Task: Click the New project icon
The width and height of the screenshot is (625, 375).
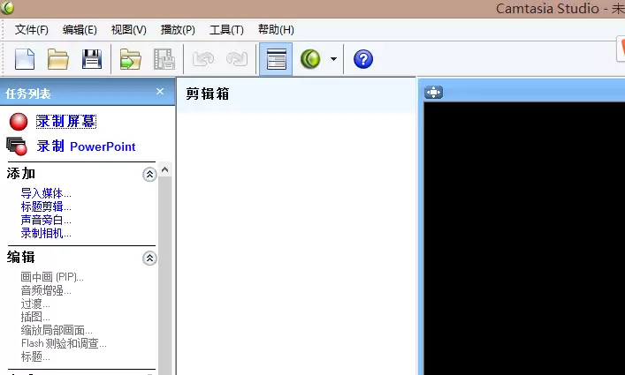Action: tap(25, 59)
